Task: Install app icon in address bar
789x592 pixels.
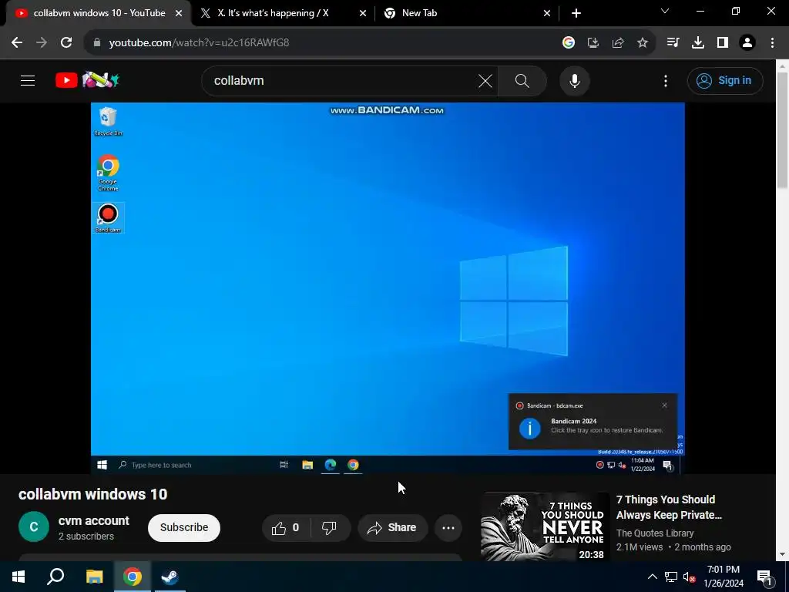Action: (x=593, y=42)
